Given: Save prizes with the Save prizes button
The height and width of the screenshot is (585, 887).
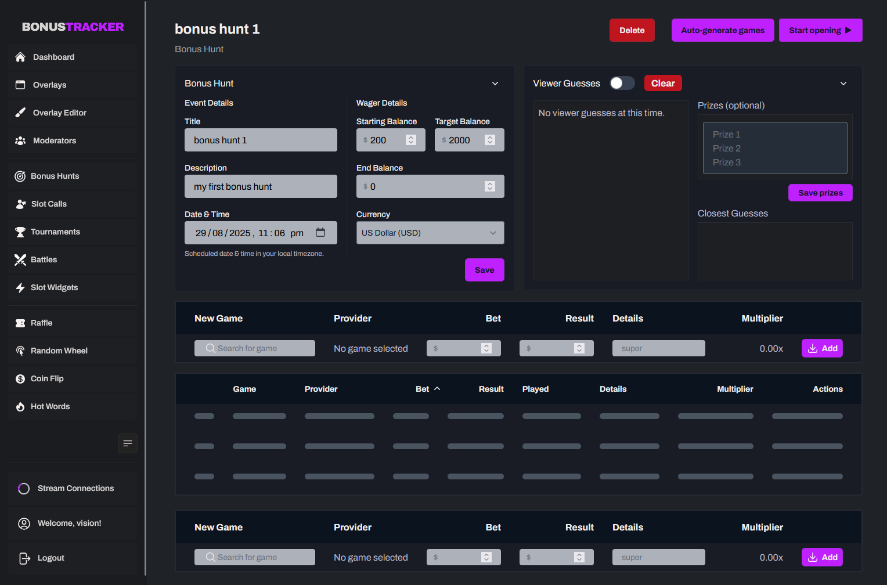Looking at the screenshot, I should click(x=820, y=193).
